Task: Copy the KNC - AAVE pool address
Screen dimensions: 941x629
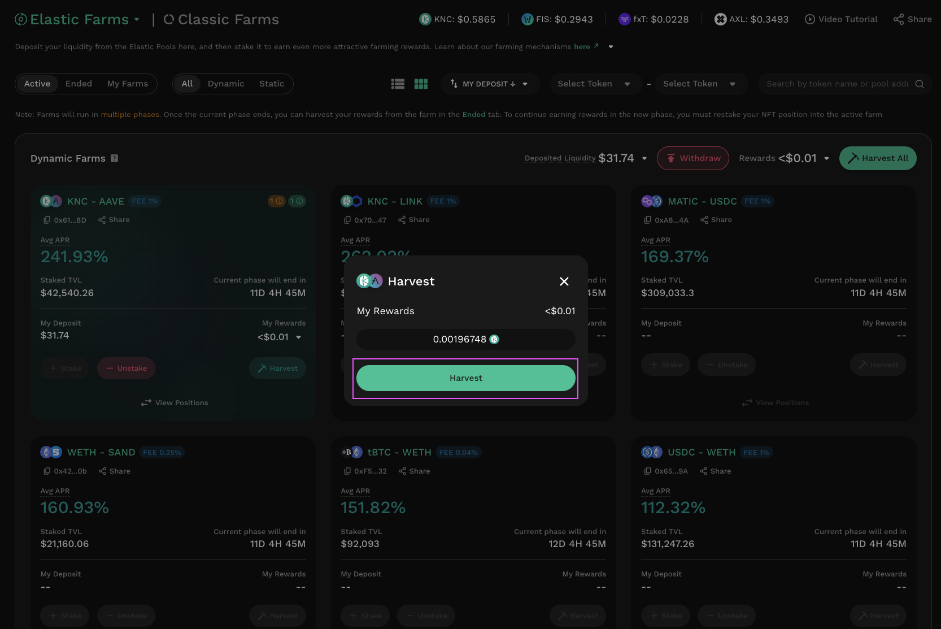Action: pos(47,220)
